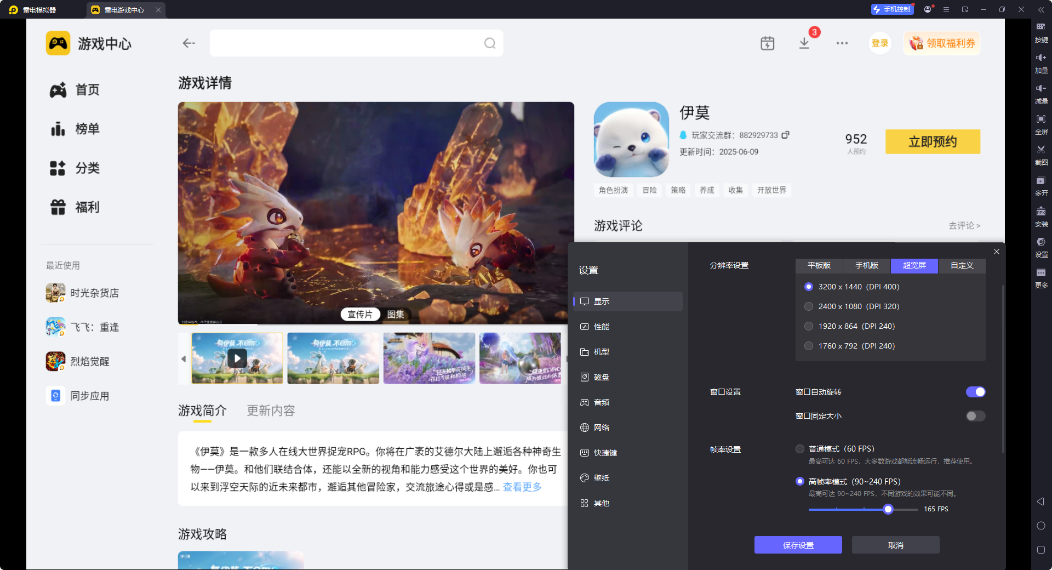This screenshot has width=1052, height=570.
Task: Open multi-instance with the 多开 icon
Action: pos(1040,186)
